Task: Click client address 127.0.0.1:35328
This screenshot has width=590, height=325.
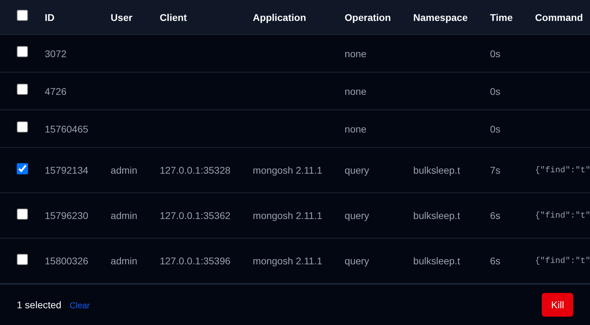Action: 195,171
